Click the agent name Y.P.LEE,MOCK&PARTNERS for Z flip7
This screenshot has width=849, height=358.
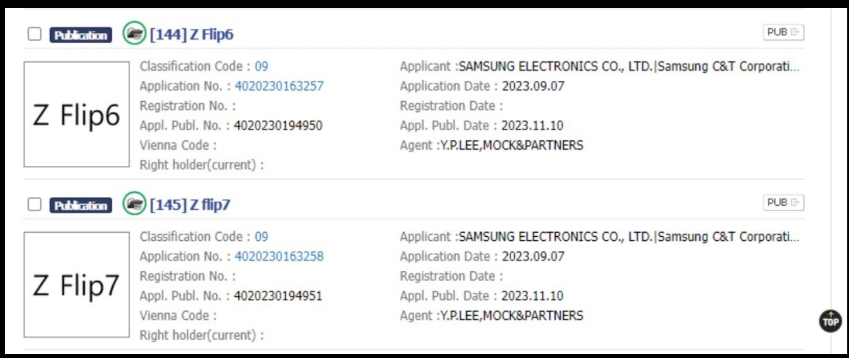point(511,316)
